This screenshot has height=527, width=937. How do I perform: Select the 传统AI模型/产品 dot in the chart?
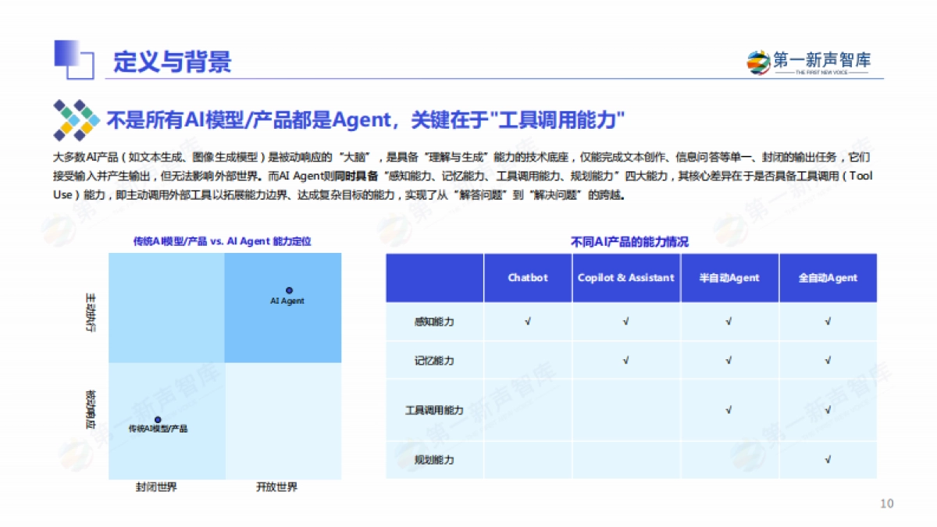pyautogui.click(x=159, y=418)
